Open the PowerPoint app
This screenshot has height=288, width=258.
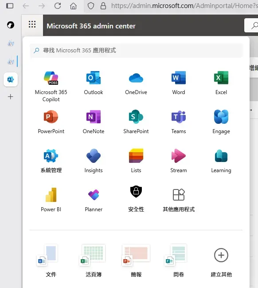pos(51,122)
